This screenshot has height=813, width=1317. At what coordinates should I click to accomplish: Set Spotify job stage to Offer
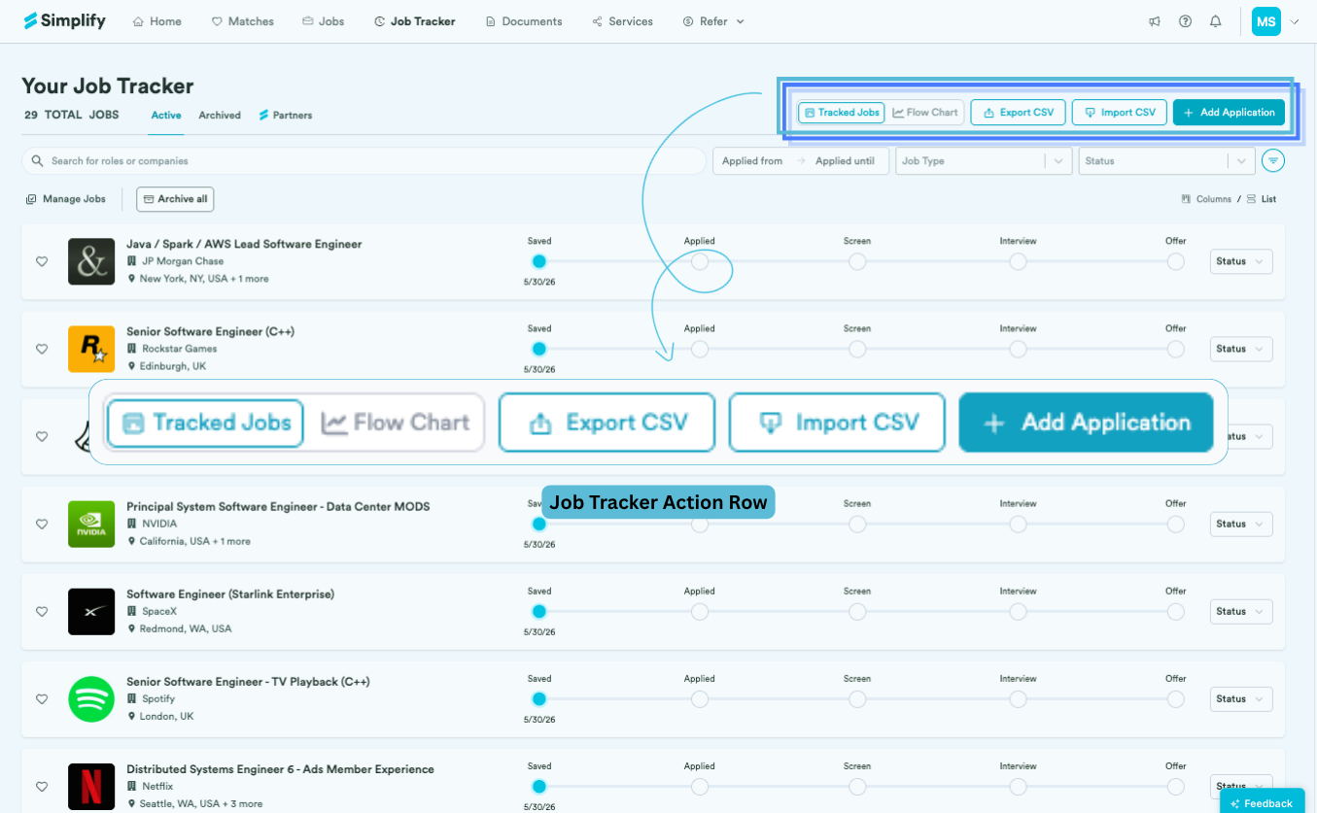tap(1176, 698)
